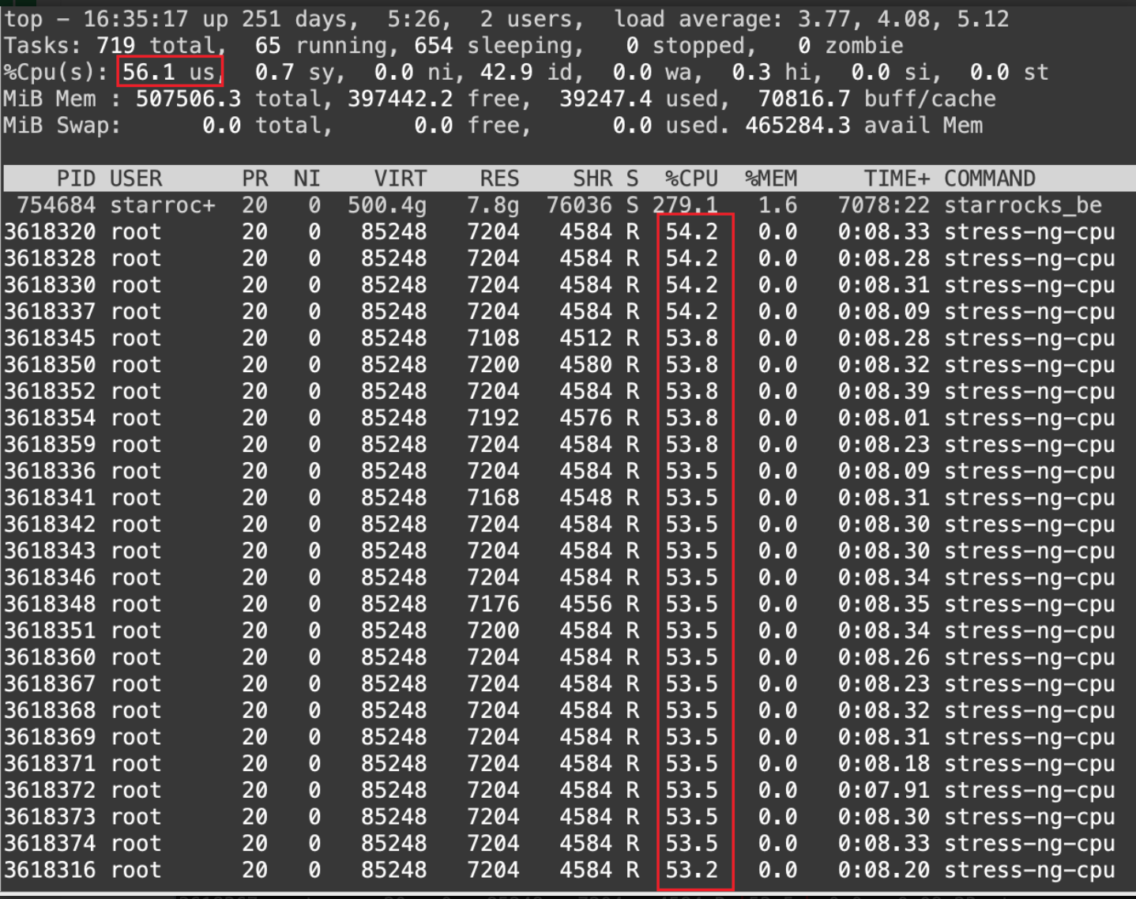Select the SHR column header
Image resolution: width=1136 pixels, height=899 pixels.
click(592, 179)
